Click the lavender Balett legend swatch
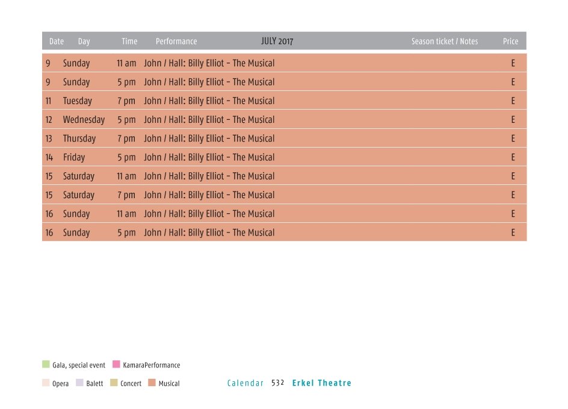 (79, 382)
